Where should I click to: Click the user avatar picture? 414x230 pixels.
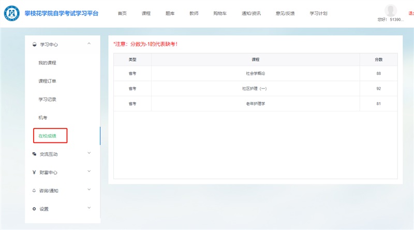click(x=391, y=10)
